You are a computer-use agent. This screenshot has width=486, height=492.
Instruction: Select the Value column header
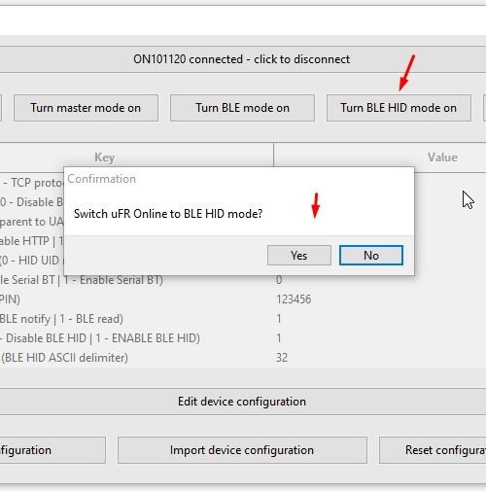380,158
